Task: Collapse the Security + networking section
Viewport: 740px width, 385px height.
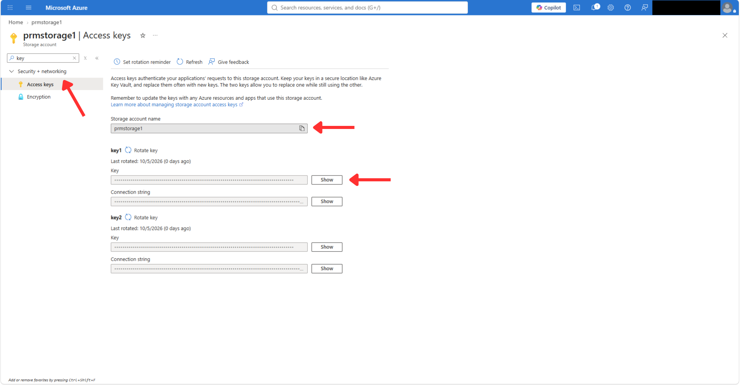Action: pyautogui.click(x=12, y=71)
